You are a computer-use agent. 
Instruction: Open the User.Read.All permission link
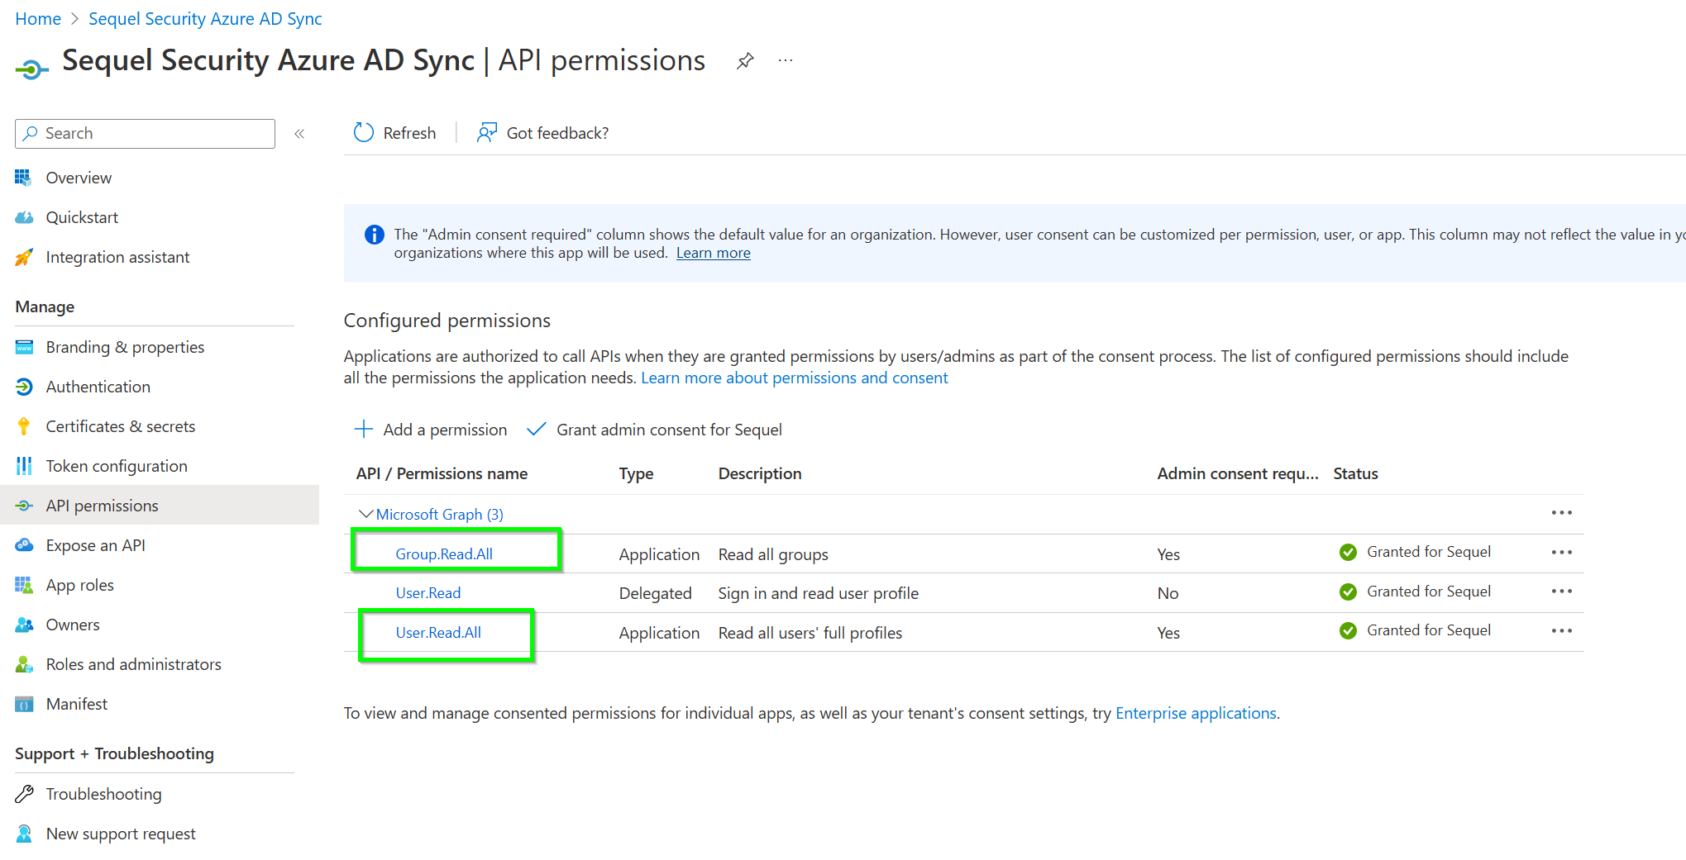(438, 632)
